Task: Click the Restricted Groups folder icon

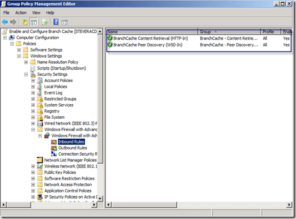Action: point(40,99)
